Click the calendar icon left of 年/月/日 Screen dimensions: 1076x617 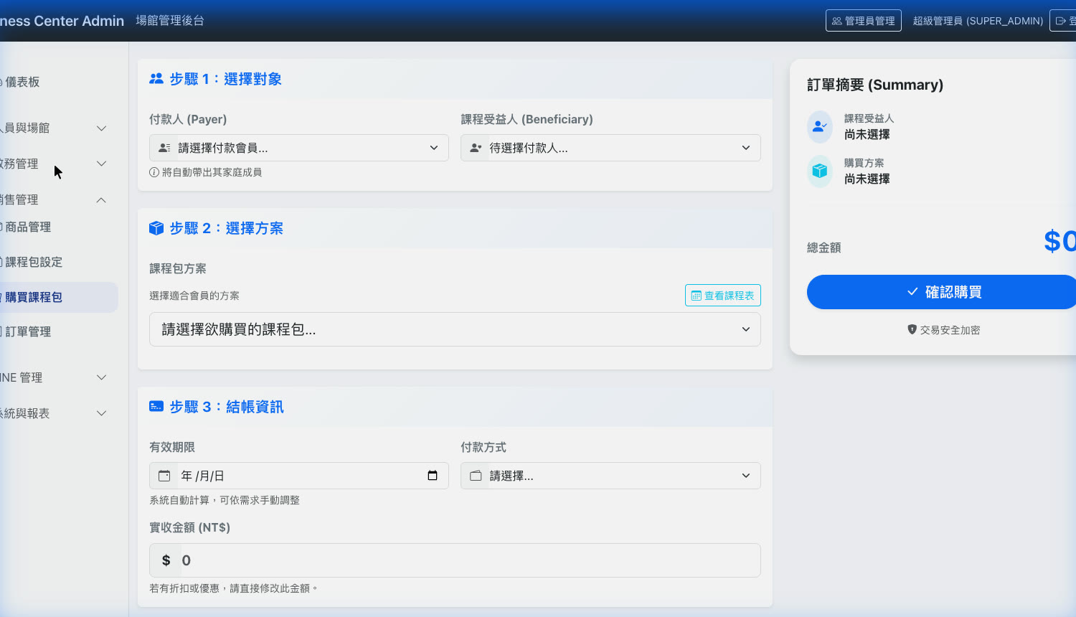pos(164,476)
